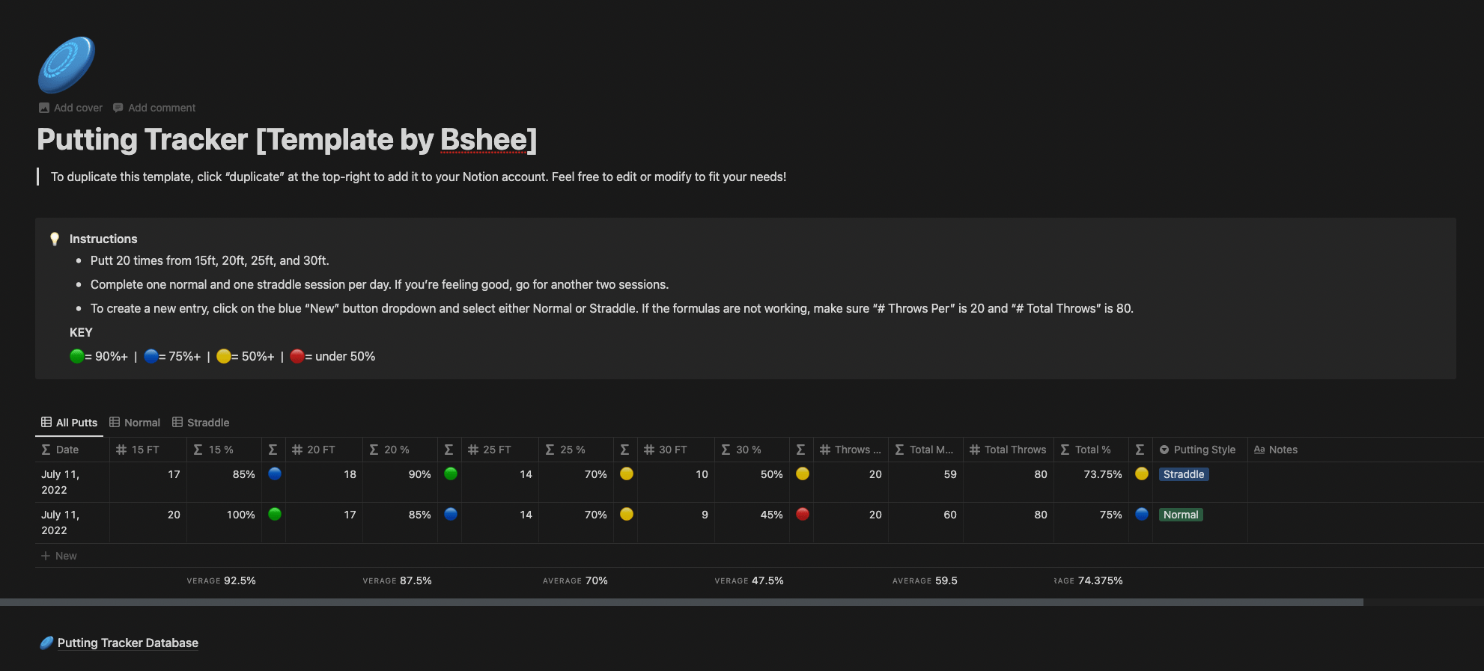Viewport: 1484px width, 671px height.
Task: Click the Add cover button
Action: coord(70,108)
